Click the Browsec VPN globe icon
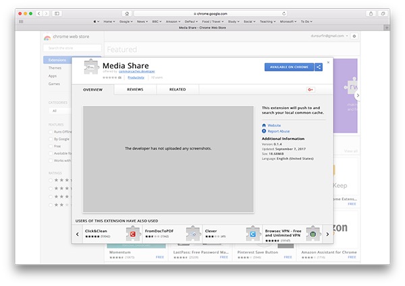405x286 pixels. pos(311,234)
